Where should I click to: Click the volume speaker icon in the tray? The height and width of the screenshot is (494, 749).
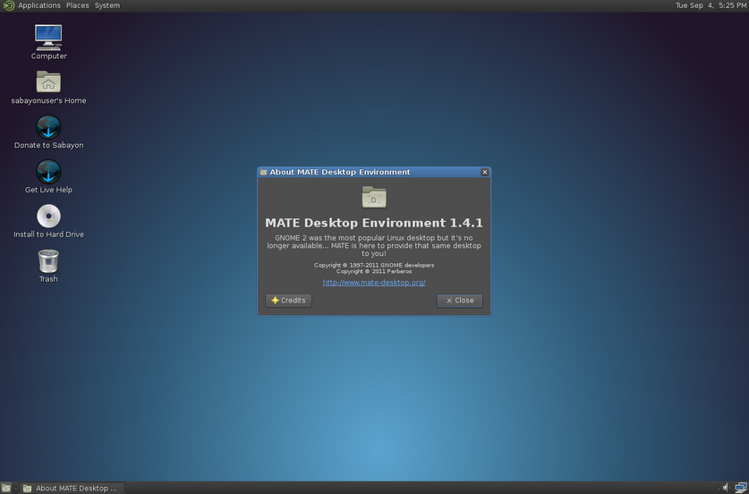point(725,488)
